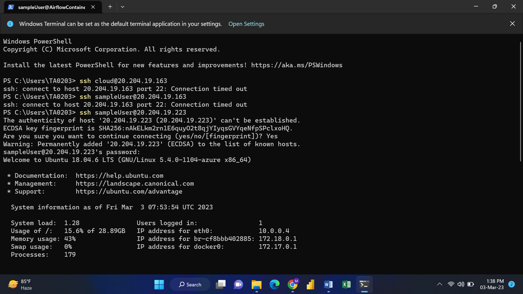Open the Windows Start menu
Image resolution: width=523 pixels, height=294 pixels.
point(159,285)
